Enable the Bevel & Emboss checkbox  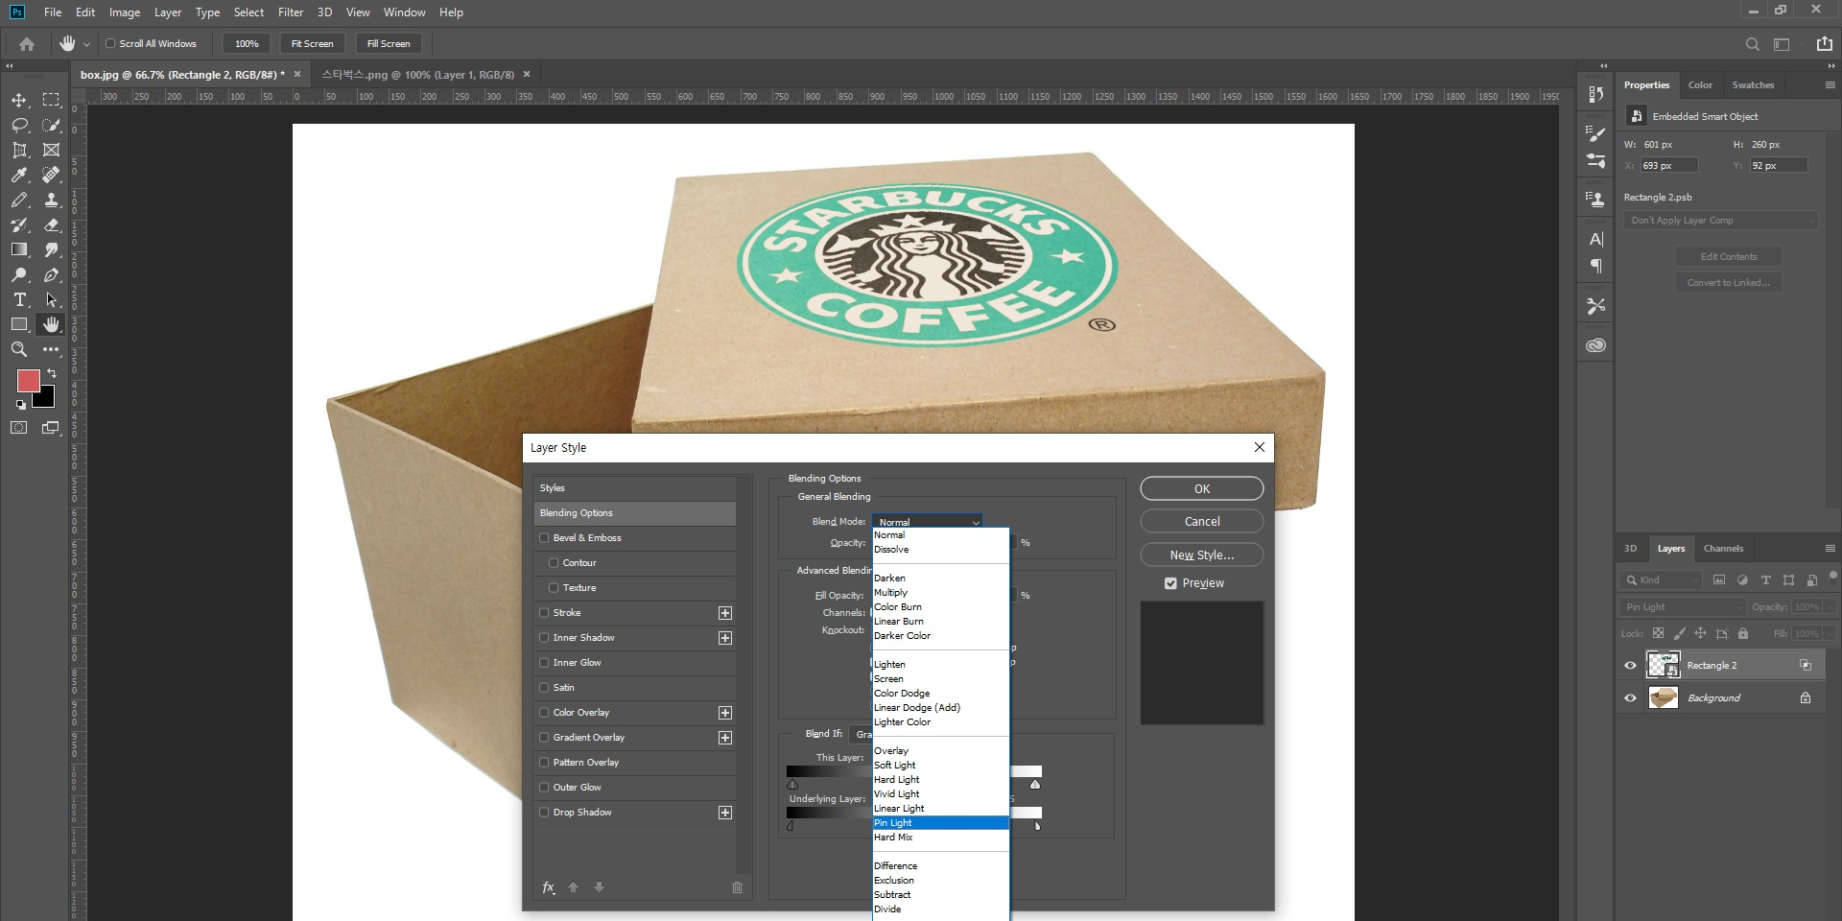coord(545,538)
